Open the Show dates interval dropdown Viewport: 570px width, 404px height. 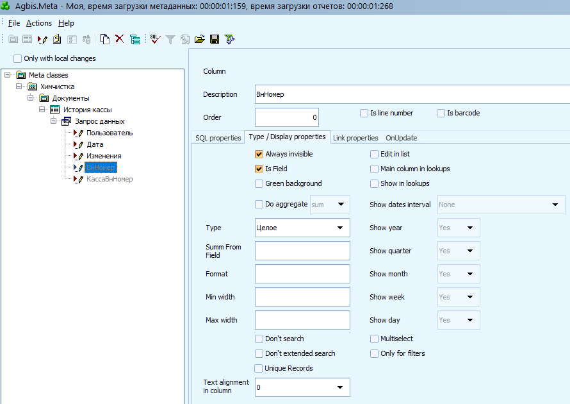[x=501, y=205]
